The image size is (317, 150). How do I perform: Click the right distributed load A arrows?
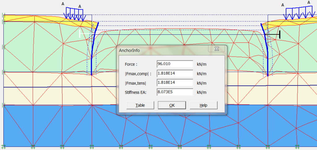pyautogui.click(x=300, y=13)
